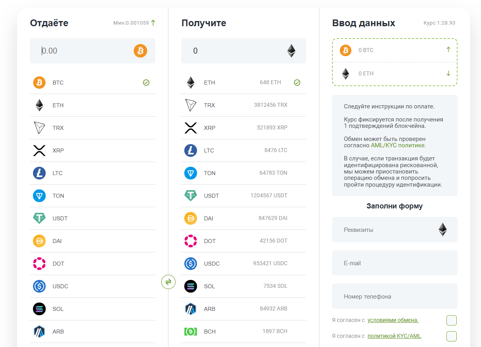Choose the LTC icon in the Отдаёте list
Viewport: 481px width, 347px height.
pyautogui.click(x=39, y=173)
